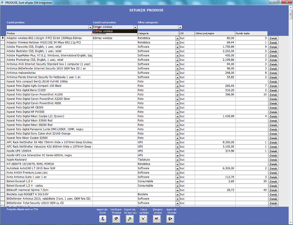Screen dimensions: 293x225
Task: Click category cell 'Biciclete' for Bicicleta copii
Action: pos(156,194)
